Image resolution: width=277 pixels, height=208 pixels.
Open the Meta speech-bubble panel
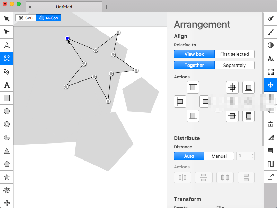(270, 151)
